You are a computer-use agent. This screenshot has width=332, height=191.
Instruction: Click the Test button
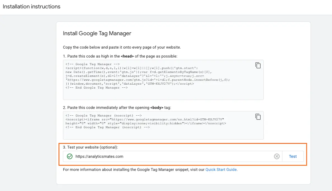tap(293, 156)
